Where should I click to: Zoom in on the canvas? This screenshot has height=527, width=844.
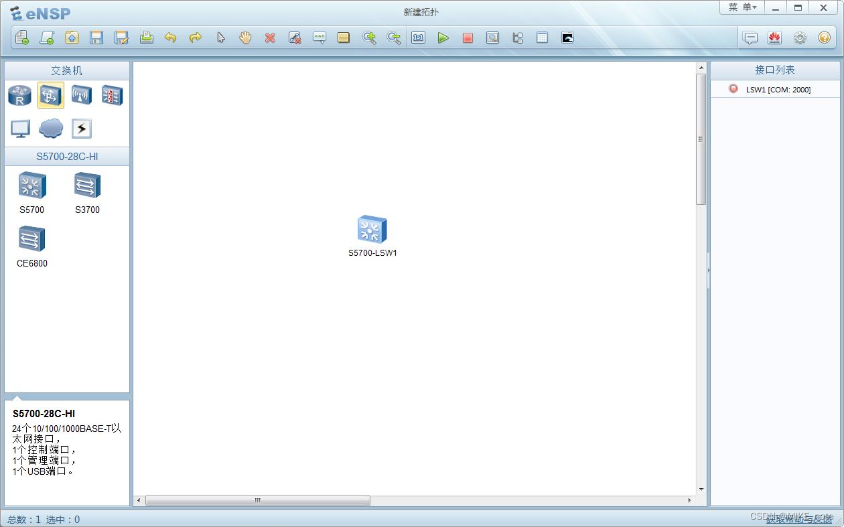[x=369, y=37]
